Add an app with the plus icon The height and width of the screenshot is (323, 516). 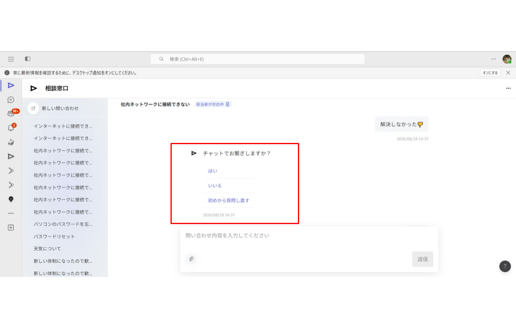[x=11, y=227]
